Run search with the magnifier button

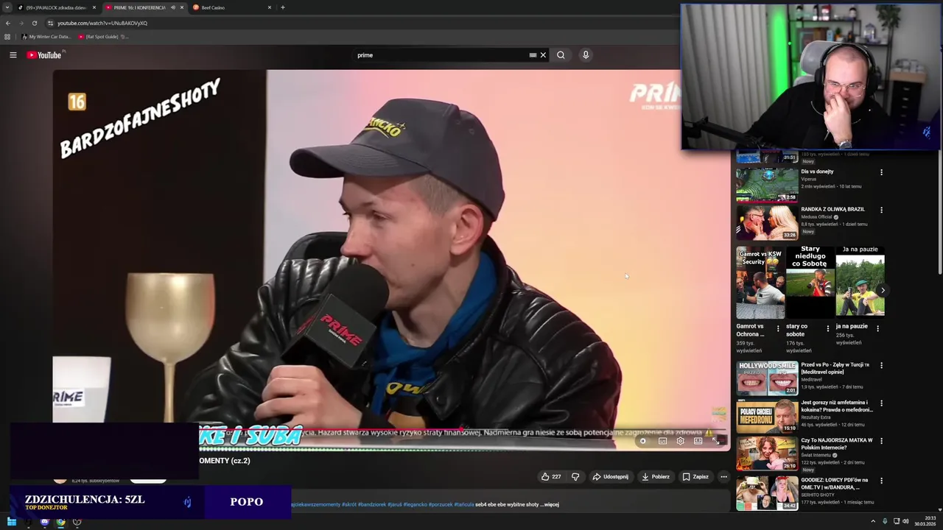click(561, 55)
